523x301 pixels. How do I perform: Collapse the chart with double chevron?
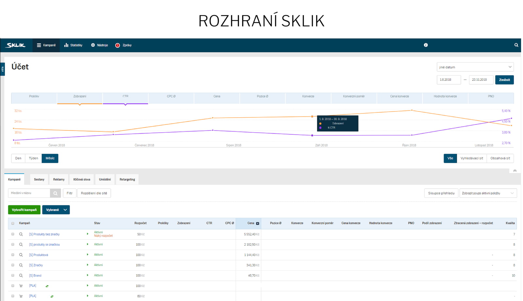tap(515, 171)
